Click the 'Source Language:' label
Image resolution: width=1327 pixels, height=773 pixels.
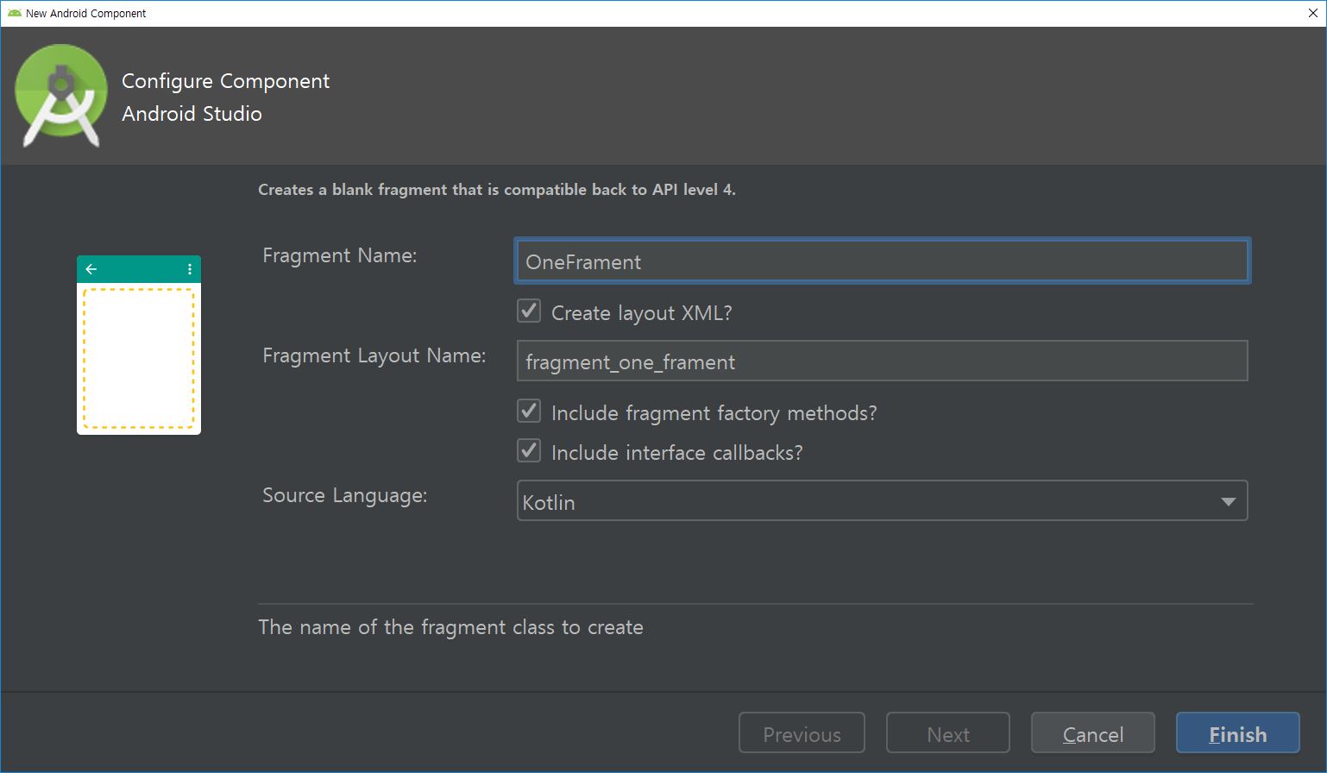[x=345, y=496]
